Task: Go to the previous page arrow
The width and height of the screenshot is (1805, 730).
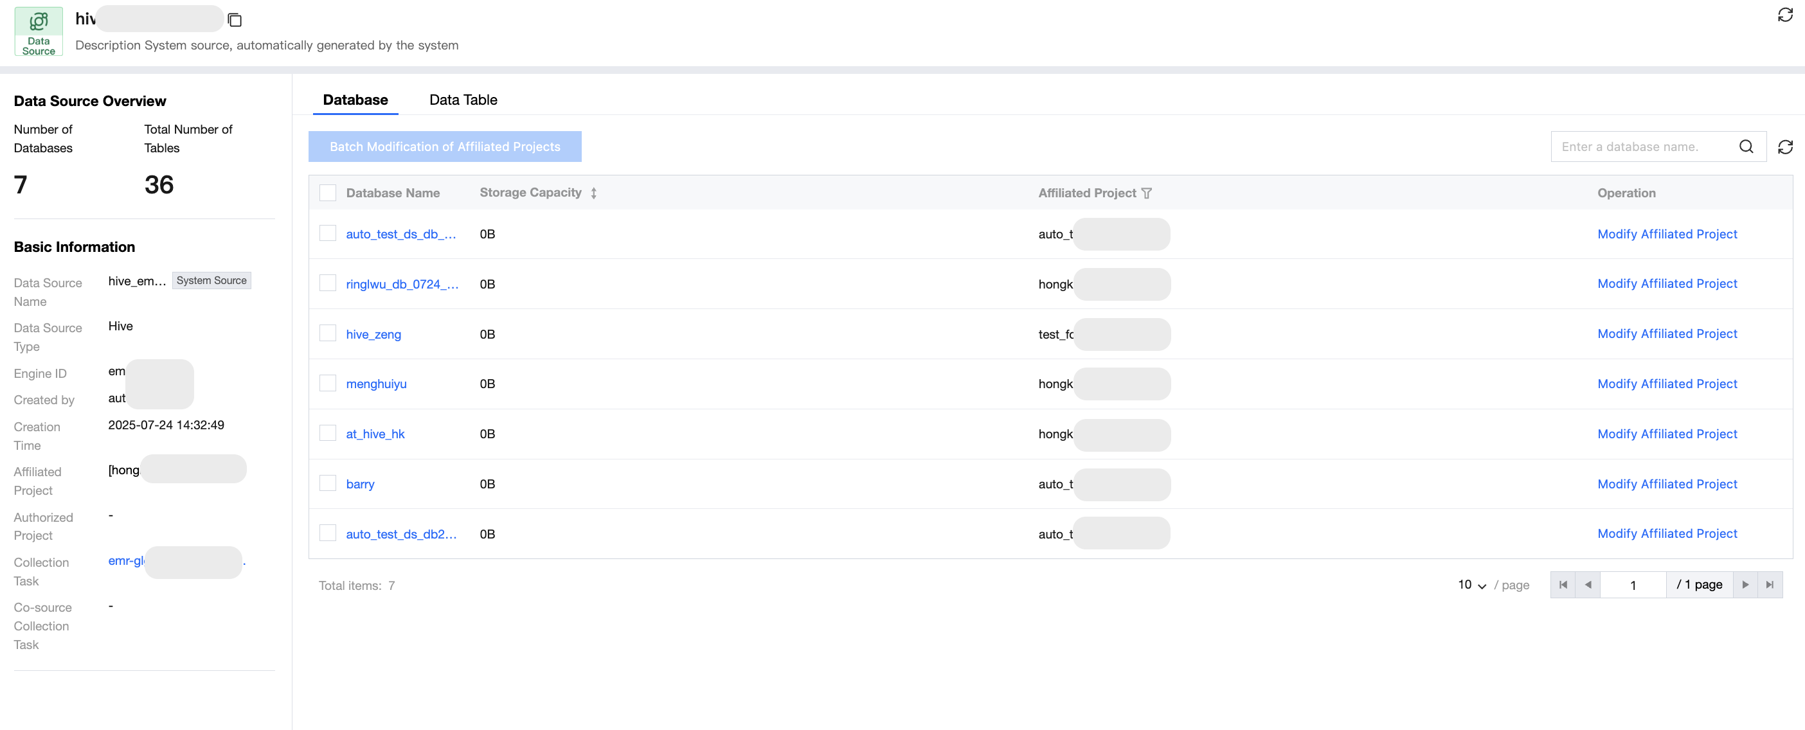Action: (1588, 584)
